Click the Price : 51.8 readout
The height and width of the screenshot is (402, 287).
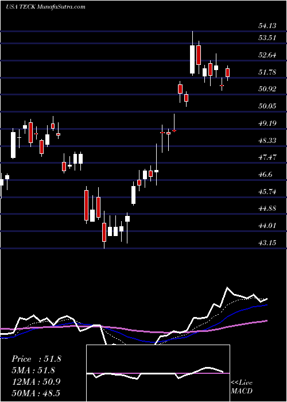tap(36, 359)
